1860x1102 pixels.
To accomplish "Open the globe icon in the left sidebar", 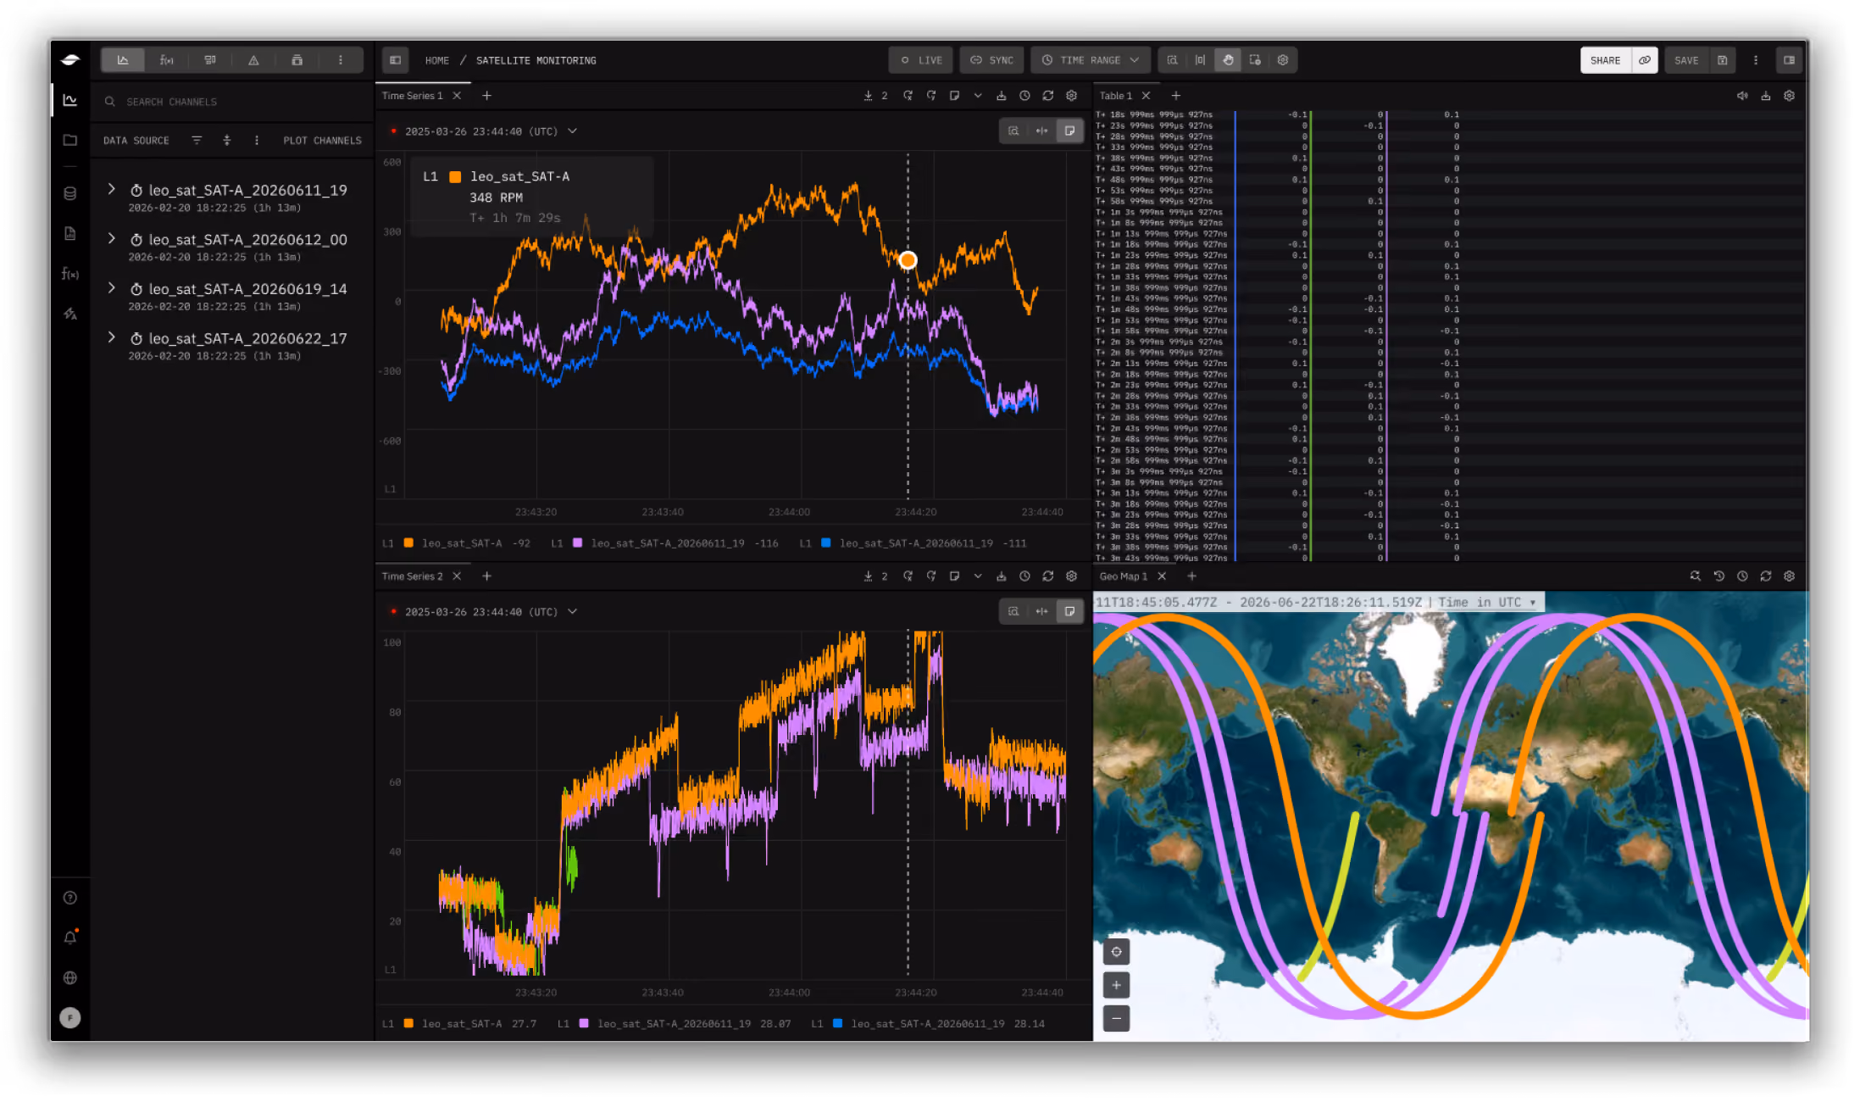I will point(70,977).
